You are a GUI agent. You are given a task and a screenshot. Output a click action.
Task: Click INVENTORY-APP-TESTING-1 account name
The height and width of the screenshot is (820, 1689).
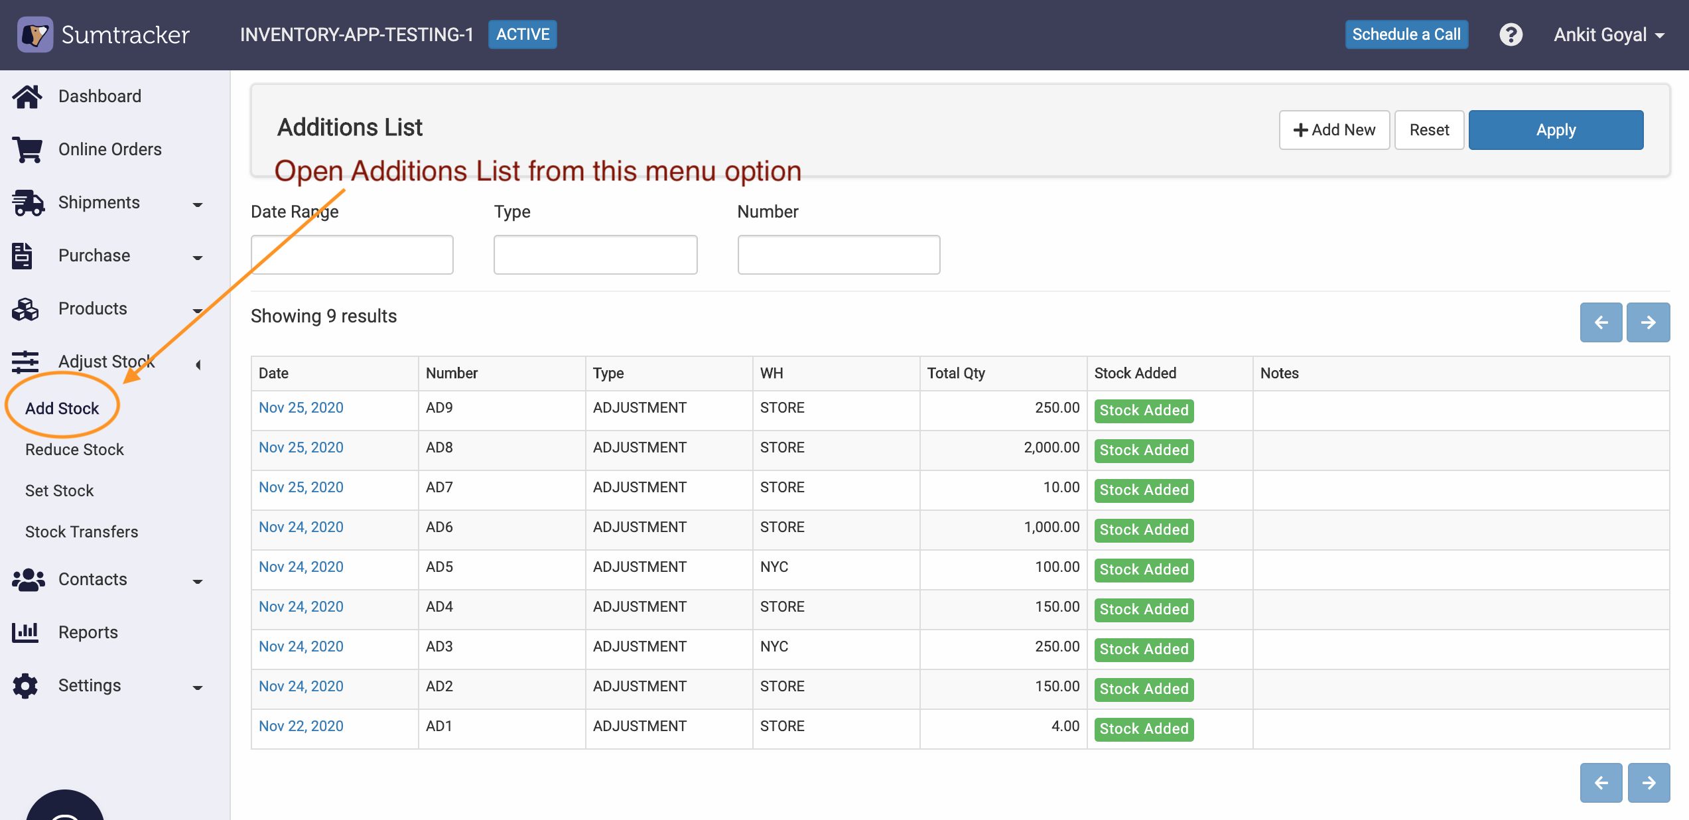click(x=357, y=34)
